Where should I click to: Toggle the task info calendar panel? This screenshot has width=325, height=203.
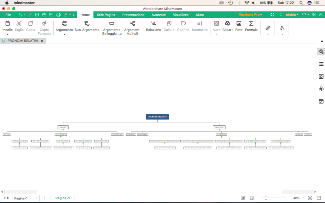click(321, 101)
